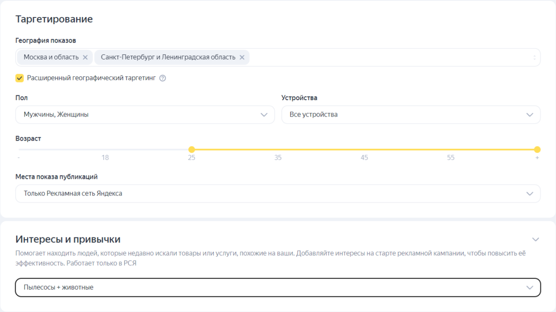
Task: Click the Расширенный географический таргетинг label
Action: (91, 78)
